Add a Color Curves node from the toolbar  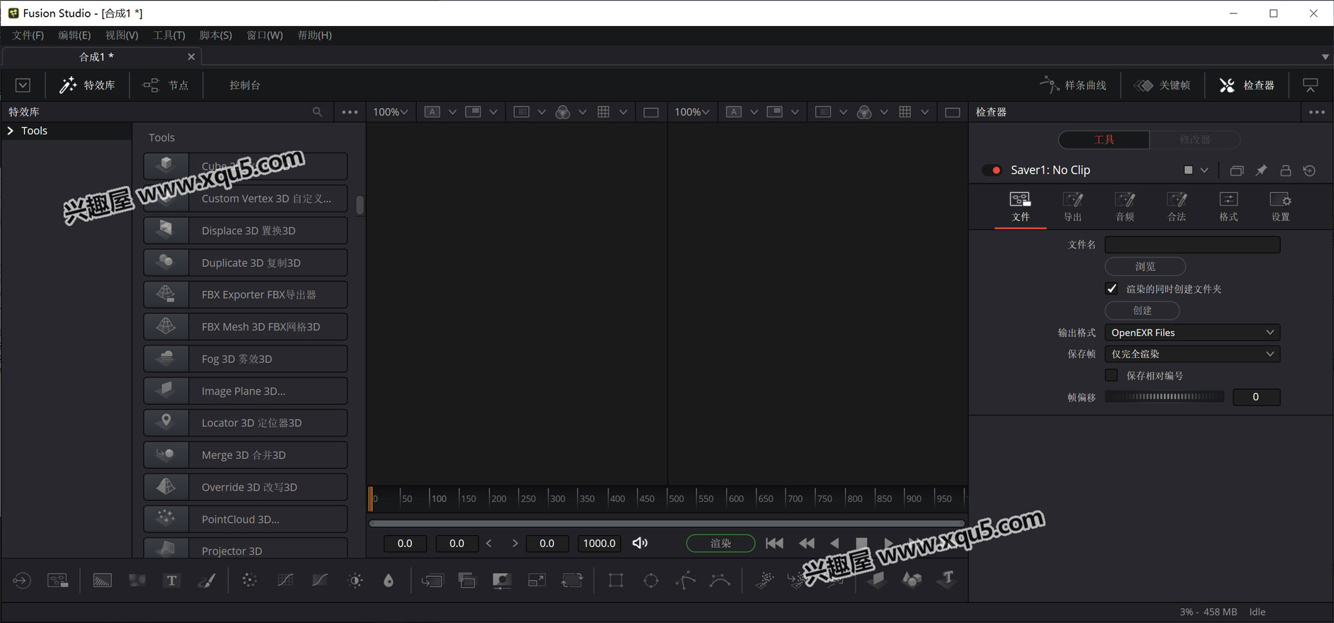[285, 580]
